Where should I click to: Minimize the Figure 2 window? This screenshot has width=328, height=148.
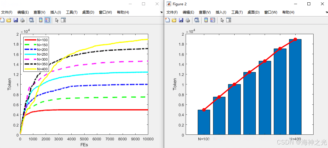[296, 4]
